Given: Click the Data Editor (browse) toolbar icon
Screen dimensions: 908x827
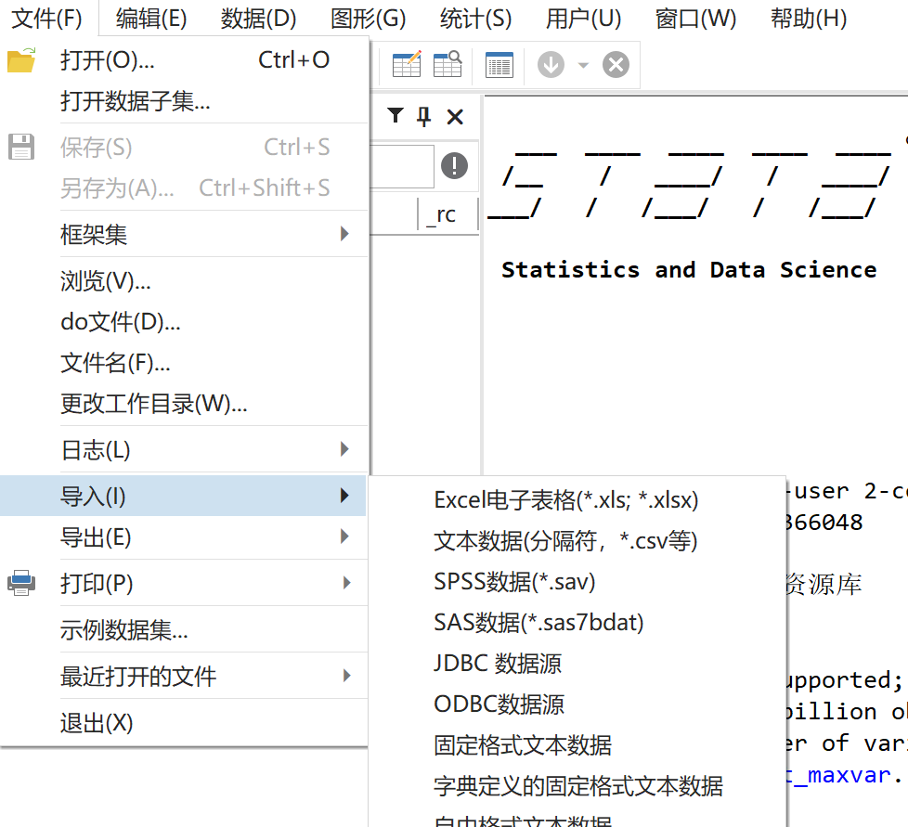Looking at the screenshot, I should (x=448, y=64).
